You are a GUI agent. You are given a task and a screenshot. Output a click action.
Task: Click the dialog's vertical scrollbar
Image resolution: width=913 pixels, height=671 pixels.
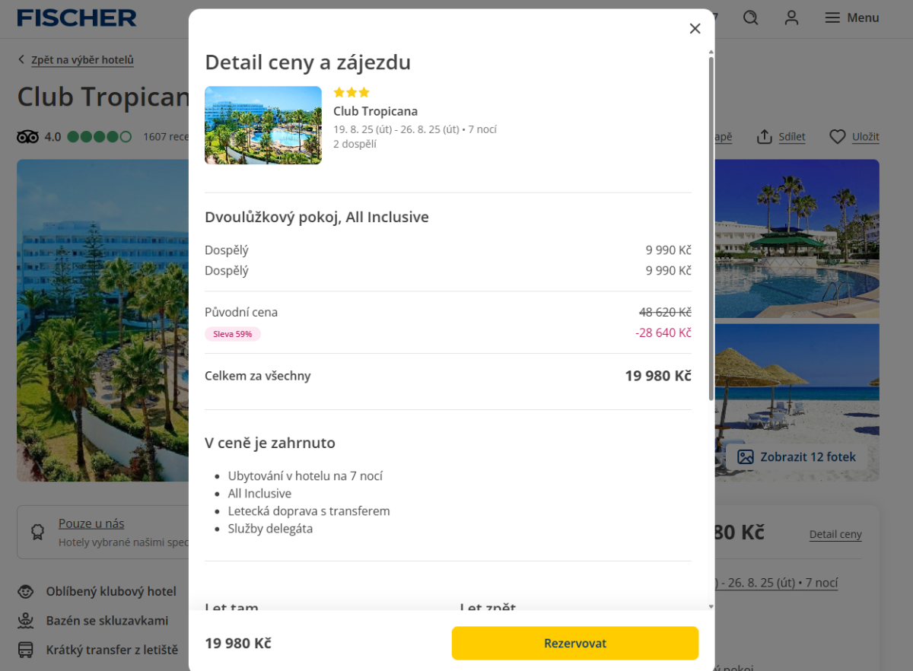click(x=711, y=228)
